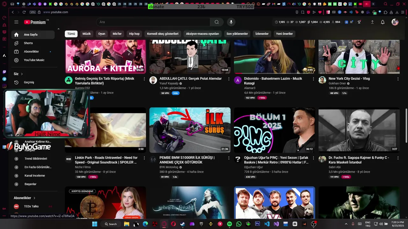The width and height of the screenshot is (408, 229).
Task: Start voice search with the microphone icon
Action: point(231,22)
